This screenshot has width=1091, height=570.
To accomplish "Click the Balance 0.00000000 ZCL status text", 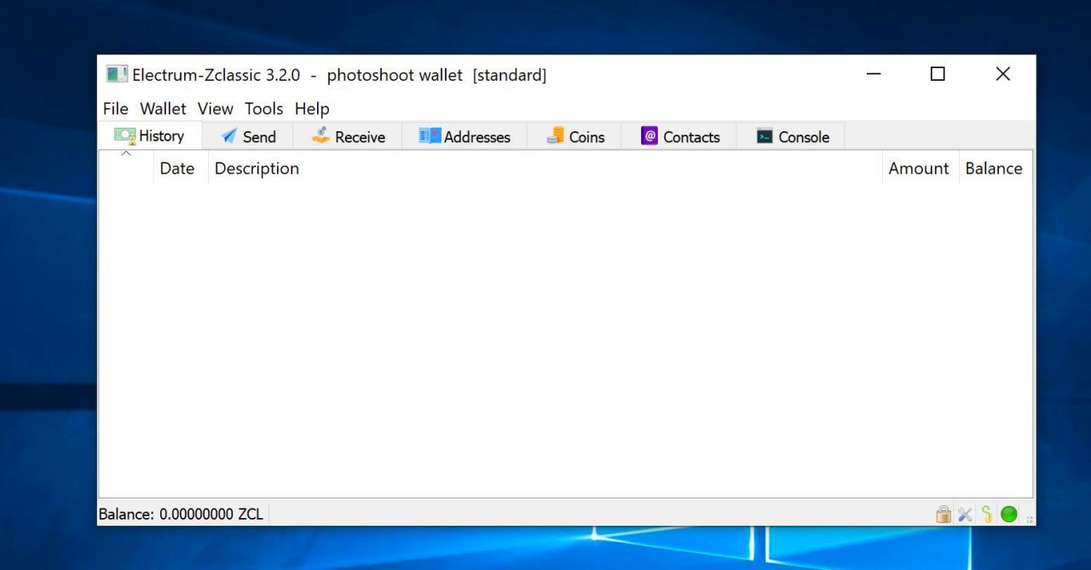I will tap(181, 514).
